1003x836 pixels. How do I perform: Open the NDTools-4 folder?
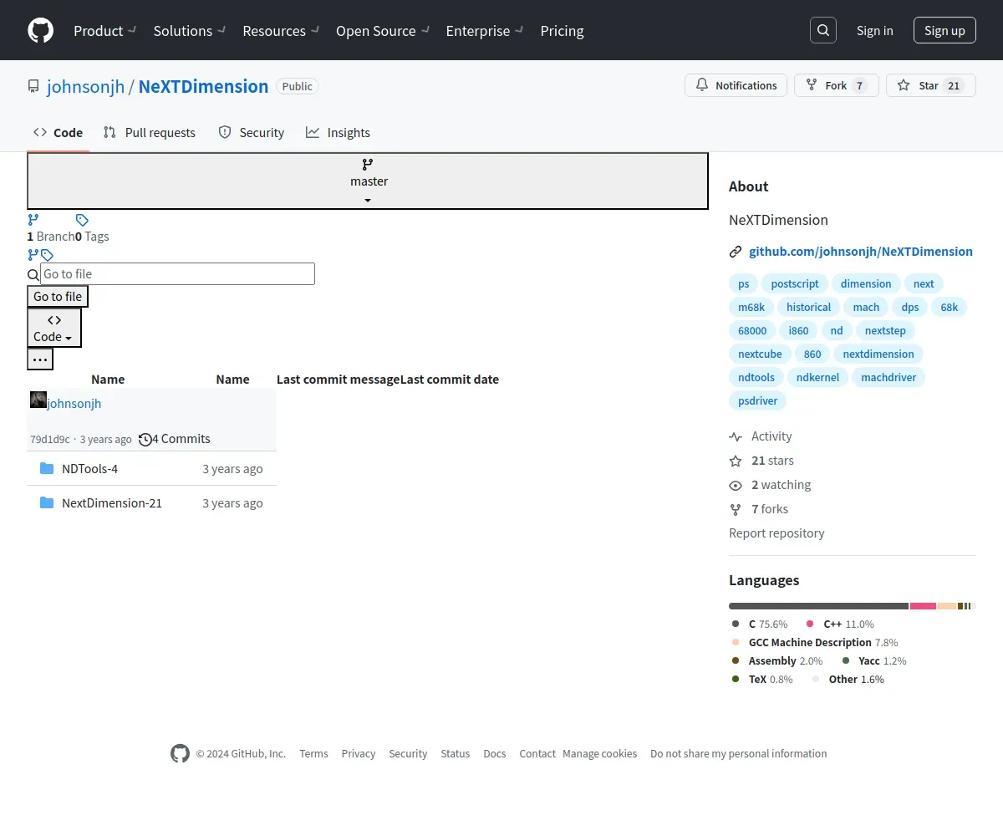click(x=89, y=468)
